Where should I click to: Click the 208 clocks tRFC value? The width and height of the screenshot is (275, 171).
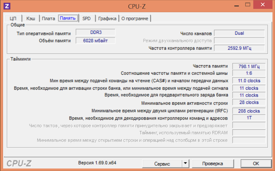tap(249, 111)
